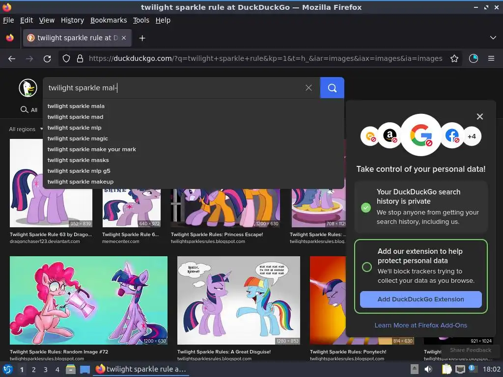Close the twilight sparkle rule tab

tap(124, 38)
